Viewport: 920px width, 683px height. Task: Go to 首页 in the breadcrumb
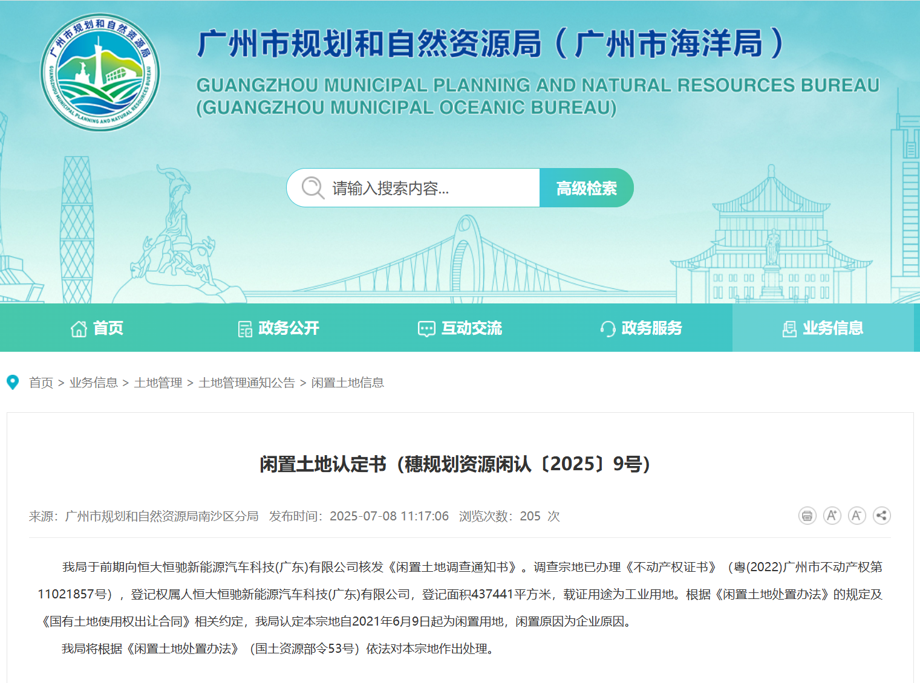click(x=41, y=383)
